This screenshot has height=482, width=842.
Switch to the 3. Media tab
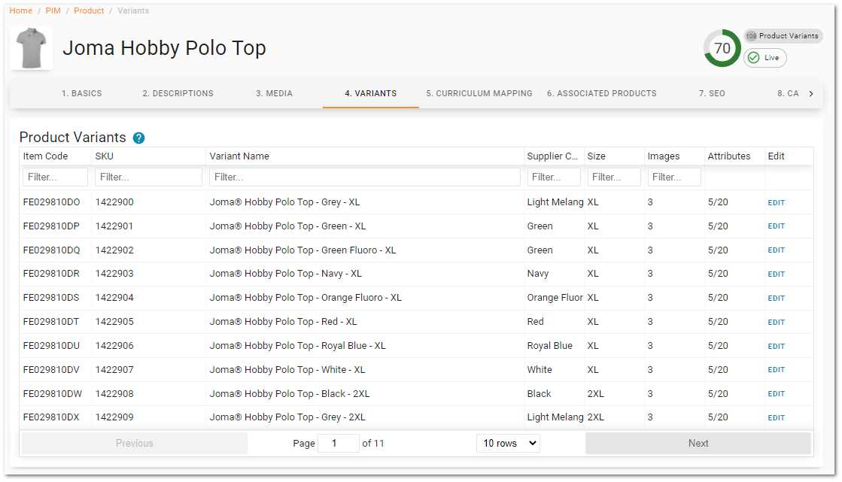click(x=274, y=93)
